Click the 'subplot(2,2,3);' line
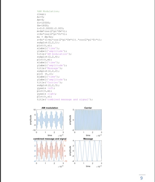Image resolution: width=155 pixels, height=182 pixels. (48, 85)
